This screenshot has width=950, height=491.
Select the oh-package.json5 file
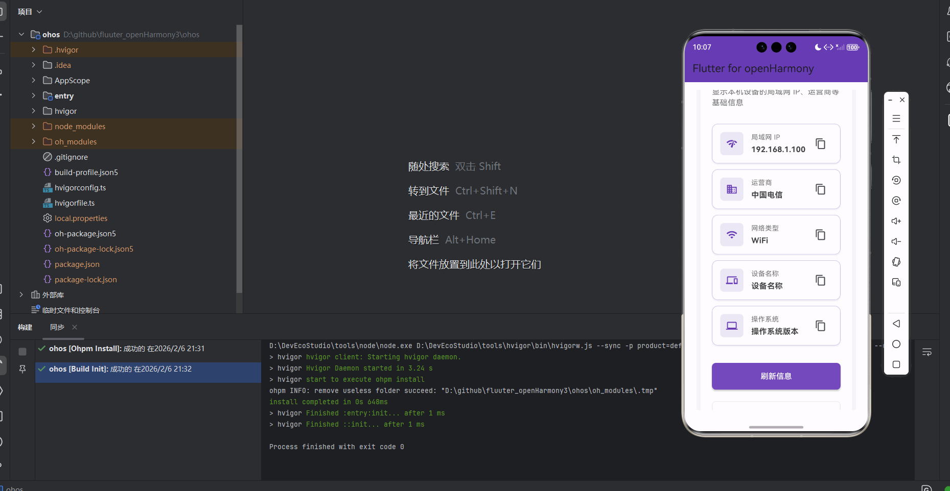click(x=85, y=233)
